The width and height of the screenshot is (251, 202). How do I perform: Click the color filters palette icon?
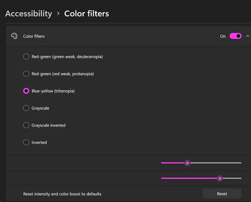tap(14, 36)
